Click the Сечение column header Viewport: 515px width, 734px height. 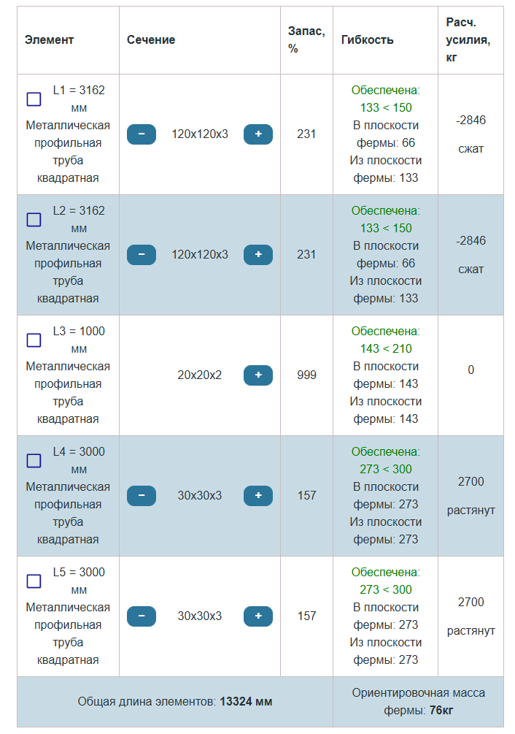click(x=151, y=40)
